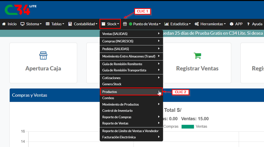Screen dimensions: 264x147
Task: Click the Apertura Caja card
Action: (x=43, y=63)
